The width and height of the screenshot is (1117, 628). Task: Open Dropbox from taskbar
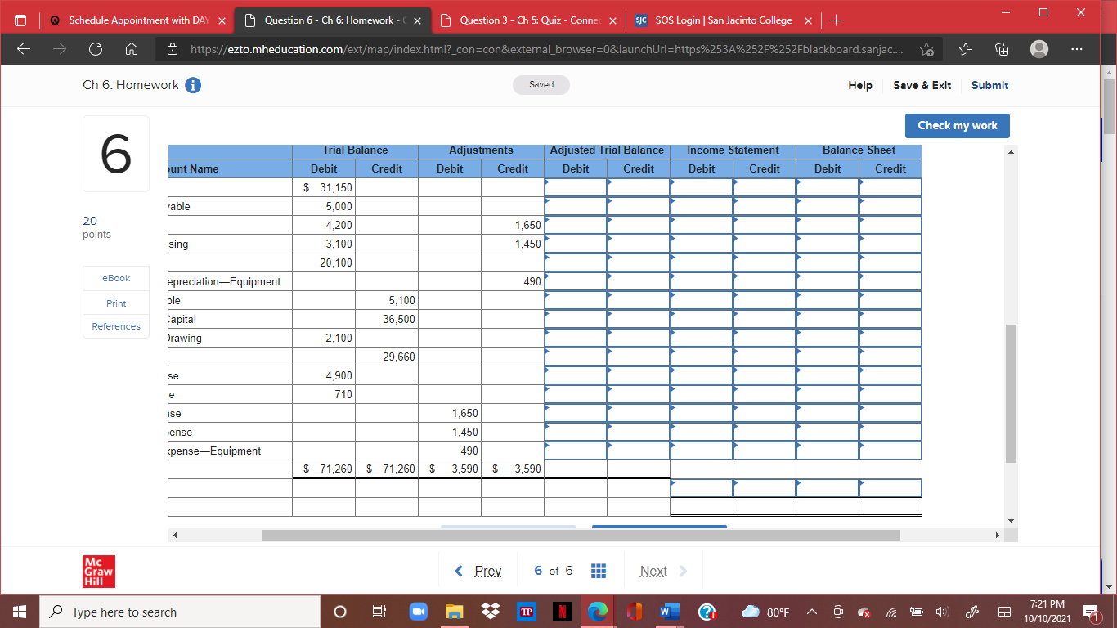tap(491, 612)
